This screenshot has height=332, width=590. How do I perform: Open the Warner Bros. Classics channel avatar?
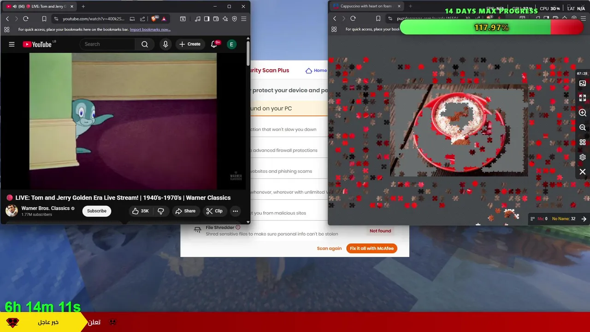pos(12,211)
